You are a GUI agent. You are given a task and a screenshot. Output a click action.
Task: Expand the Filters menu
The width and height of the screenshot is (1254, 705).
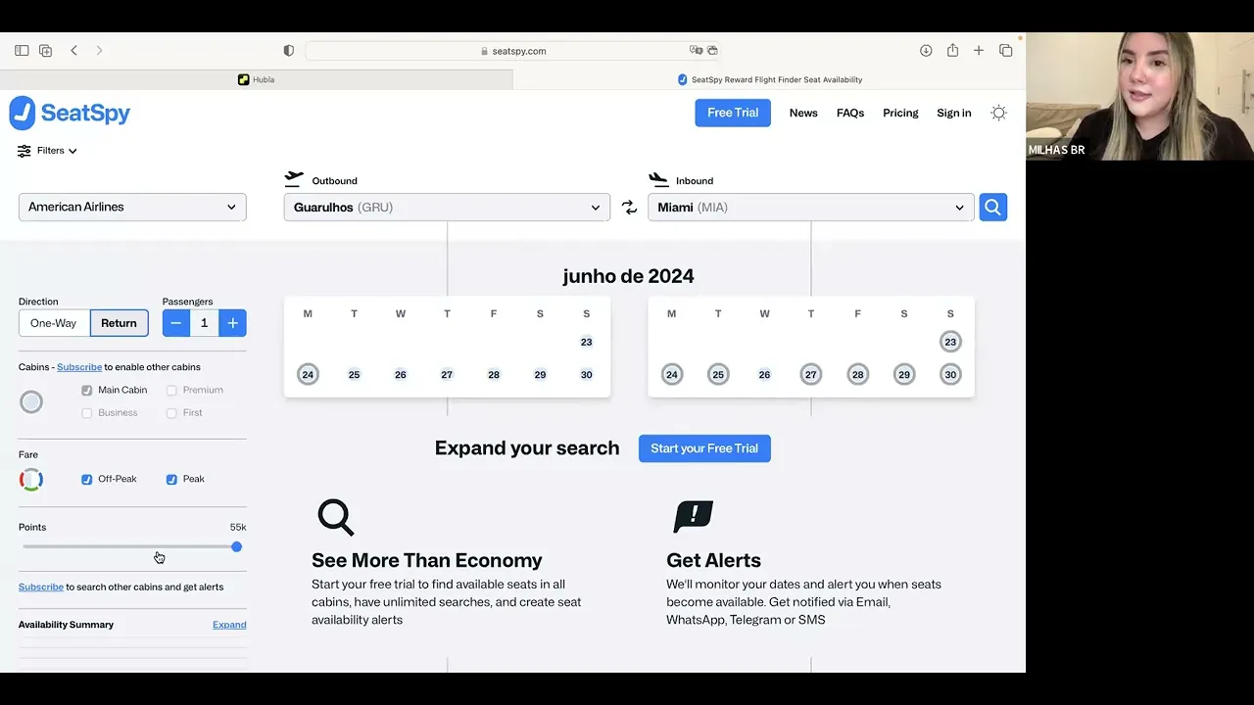(x=47, y=151)
